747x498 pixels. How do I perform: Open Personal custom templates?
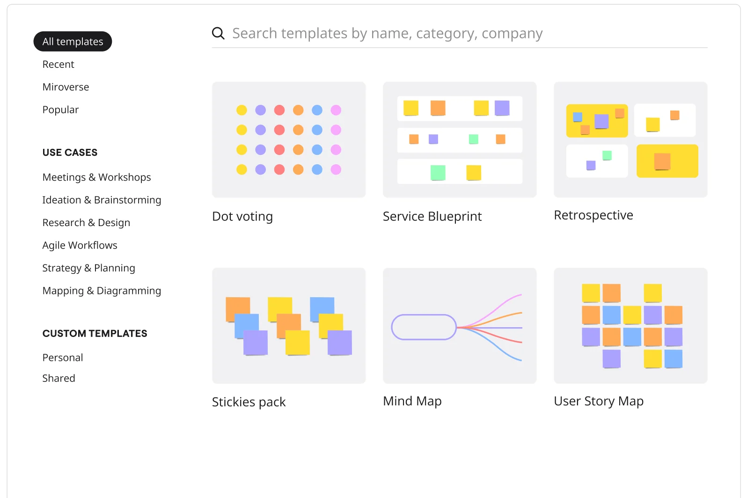[x=62, y=358]
